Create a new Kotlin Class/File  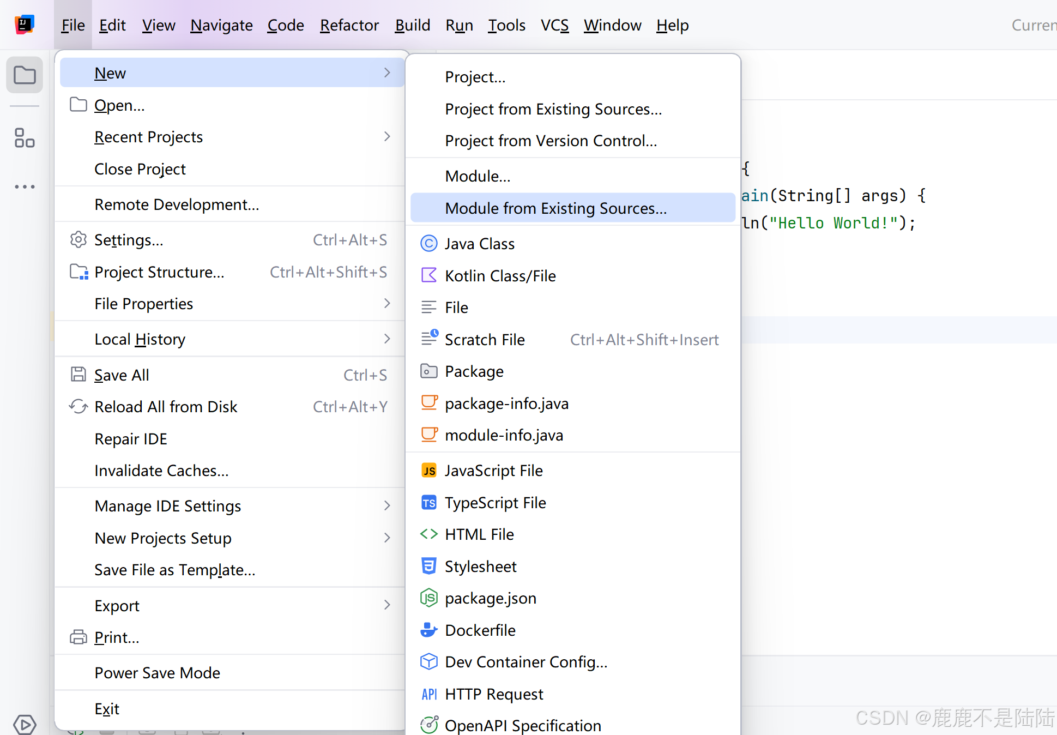tap(500, 276)
